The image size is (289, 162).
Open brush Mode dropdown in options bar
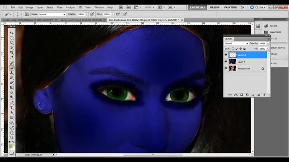click(52, 14)
